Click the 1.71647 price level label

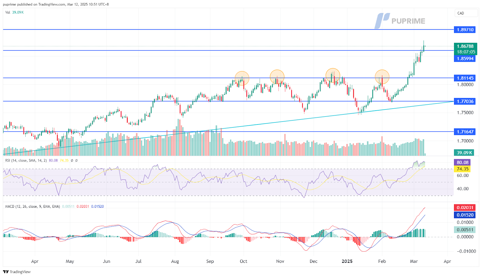(x=465, y=131)
